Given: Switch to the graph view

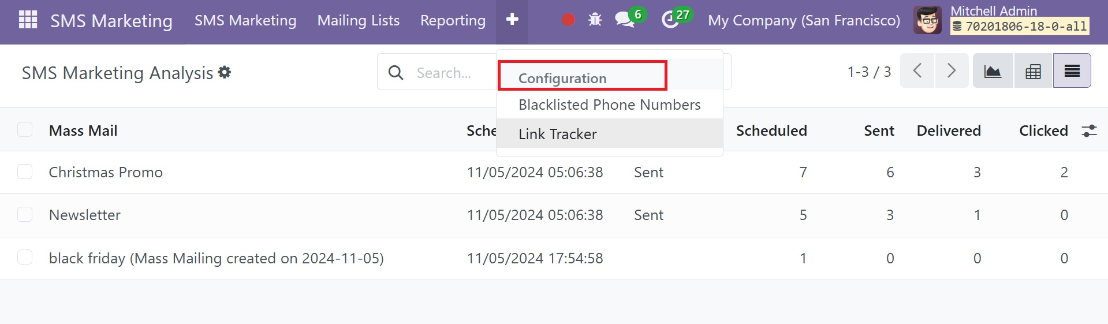Looking at the screenshot, I should pos(993,71).
